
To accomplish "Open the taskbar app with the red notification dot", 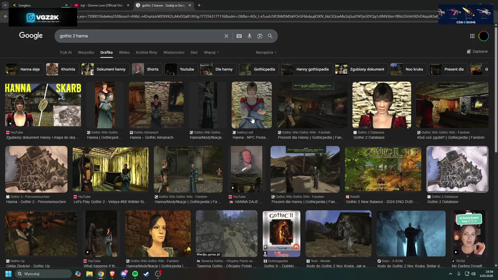I will point(158,274).
